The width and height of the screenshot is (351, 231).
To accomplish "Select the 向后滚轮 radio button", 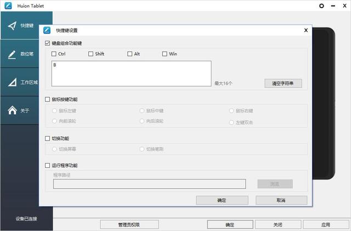I will [x=141, y=121].
